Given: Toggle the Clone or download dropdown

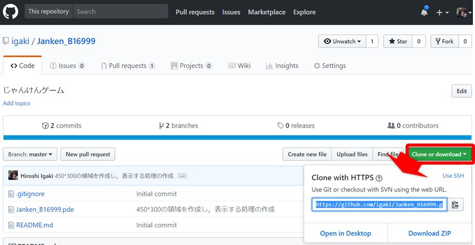Looking at the screenshot, I should pyautogui.click(x=439, y=154).
